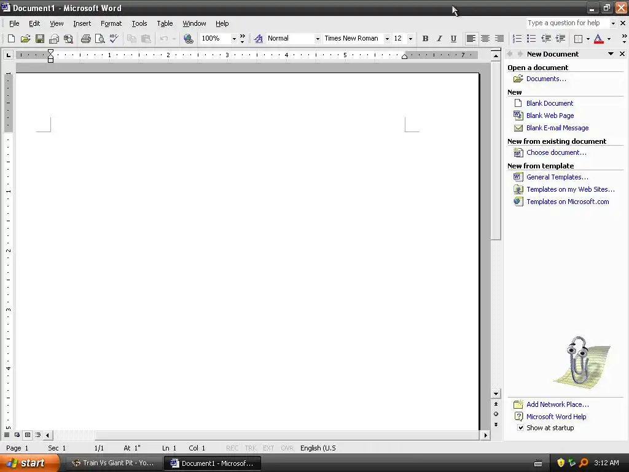Click the vertical scrollbar down arrow
629x472 pixels.
[x=496, y=394]
